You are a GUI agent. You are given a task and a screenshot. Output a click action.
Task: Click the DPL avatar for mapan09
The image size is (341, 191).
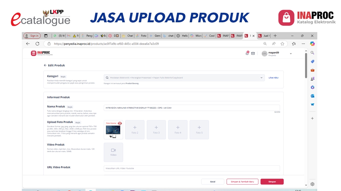(264, 53)
